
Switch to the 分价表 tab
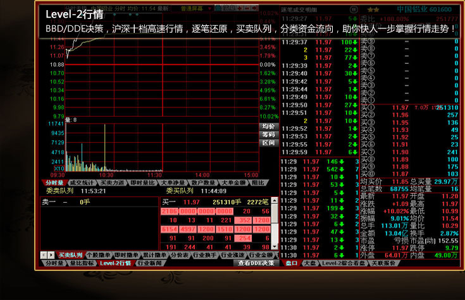(180, 255)
